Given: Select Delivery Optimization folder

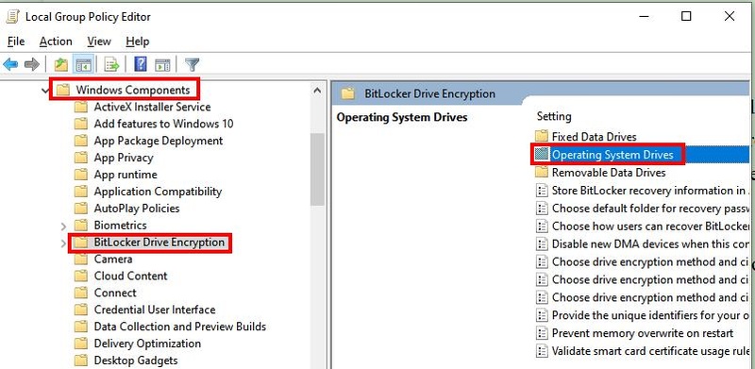Looking at the screenshot, I should (147, 344).
